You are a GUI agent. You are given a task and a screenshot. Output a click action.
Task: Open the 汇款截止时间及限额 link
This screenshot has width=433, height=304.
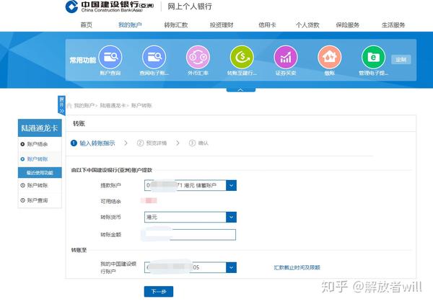[297, 267]
